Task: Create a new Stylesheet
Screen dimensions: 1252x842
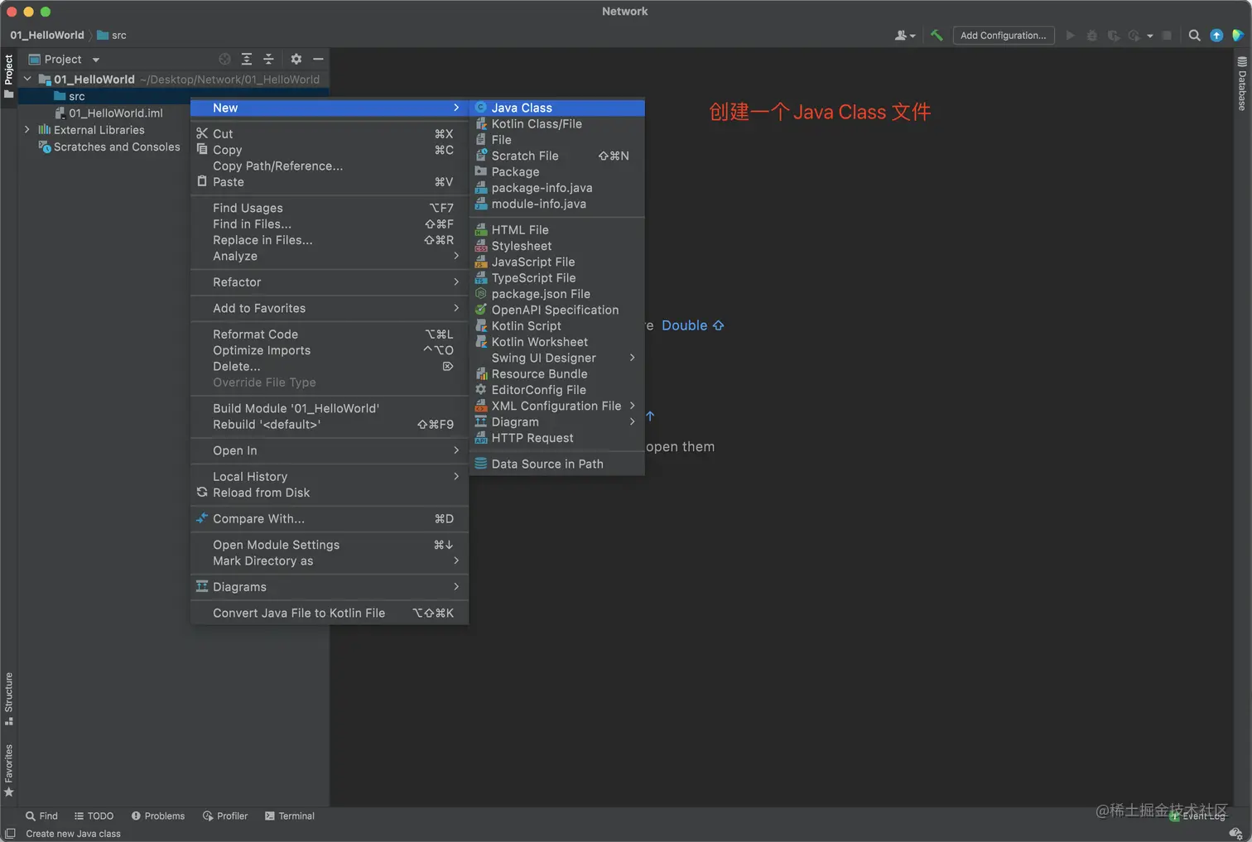Action: [557, 246]
